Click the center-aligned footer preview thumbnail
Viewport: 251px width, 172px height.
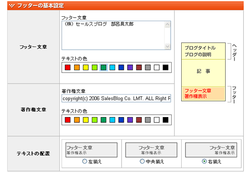(151, 150)
